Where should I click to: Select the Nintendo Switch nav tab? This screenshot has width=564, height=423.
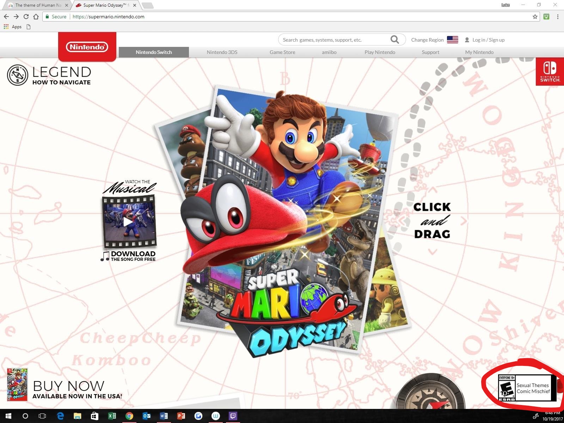(x=154, y=52)
